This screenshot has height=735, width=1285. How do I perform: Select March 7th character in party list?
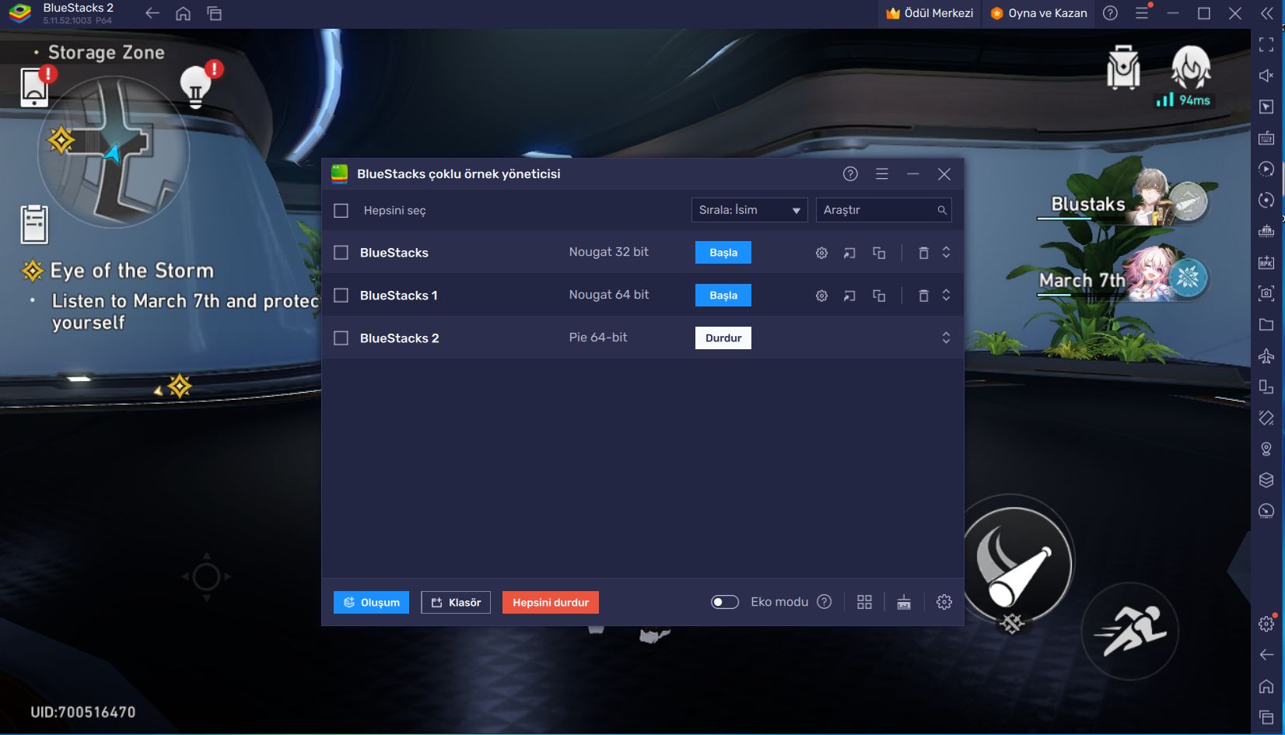coord(1124,276)
